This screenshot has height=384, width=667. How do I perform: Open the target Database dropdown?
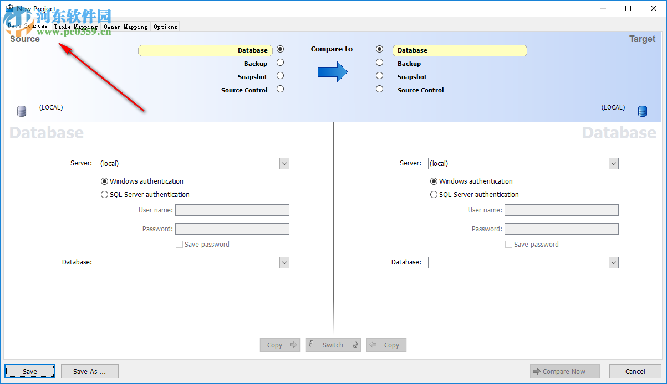(614, 262)
